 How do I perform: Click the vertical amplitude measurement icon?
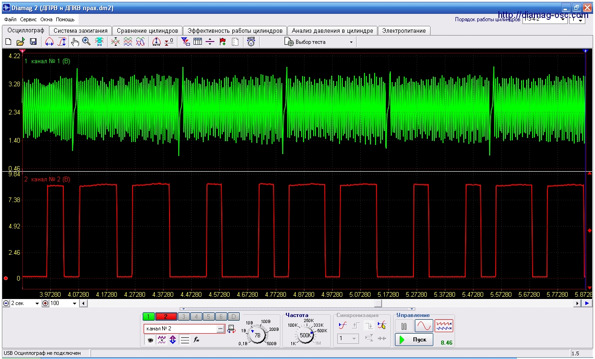(x=61, y=42)
